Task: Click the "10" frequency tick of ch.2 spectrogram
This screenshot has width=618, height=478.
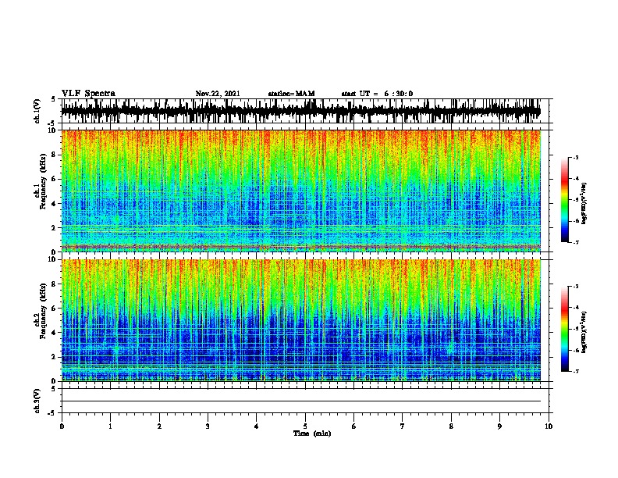Action: [x=51, y=259]
